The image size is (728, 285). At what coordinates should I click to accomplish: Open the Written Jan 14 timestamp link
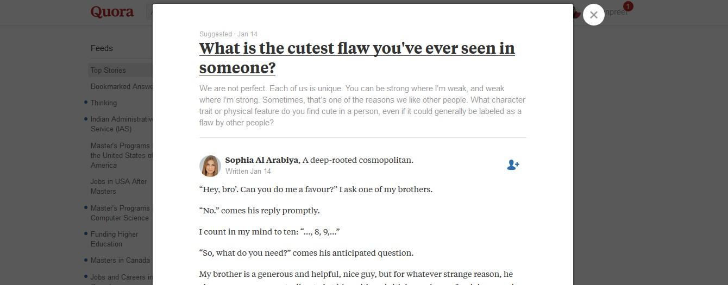[x=248, y=171]
